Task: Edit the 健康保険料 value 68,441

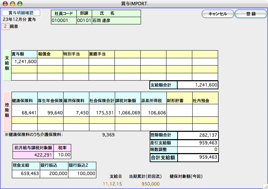Action: click(x=24, y=113)
